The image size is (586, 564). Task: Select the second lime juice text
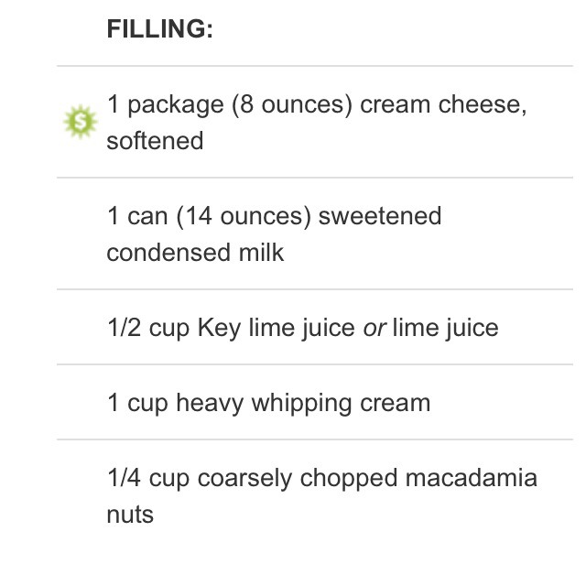(446, 328)
